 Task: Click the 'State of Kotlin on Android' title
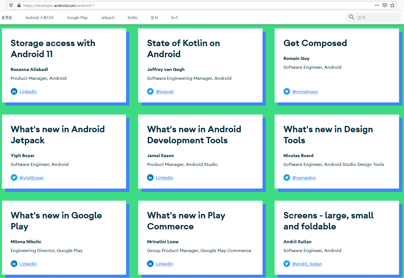[183, 49]
